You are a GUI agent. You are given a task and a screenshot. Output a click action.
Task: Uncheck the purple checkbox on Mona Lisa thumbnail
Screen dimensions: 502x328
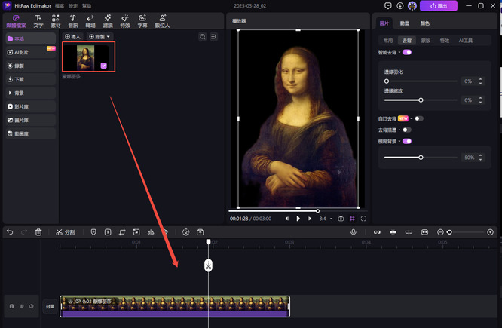(x=104, y=66)
